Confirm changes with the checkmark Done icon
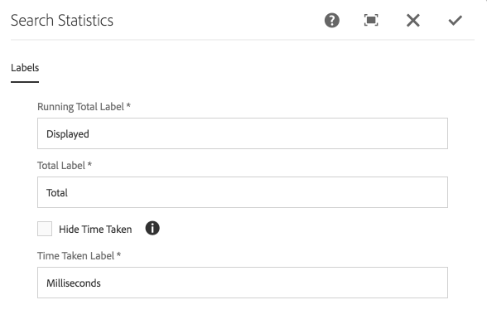 455,21
